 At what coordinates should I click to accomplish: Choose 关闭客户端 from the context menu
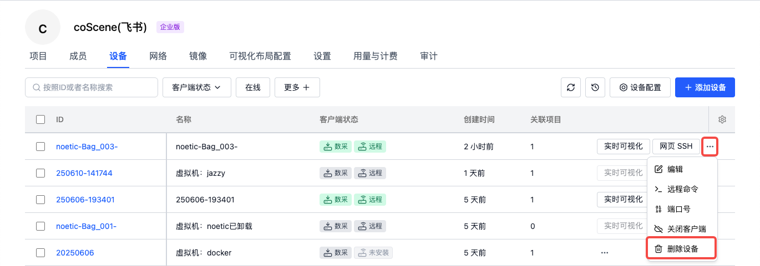click(x=682, y=229)
